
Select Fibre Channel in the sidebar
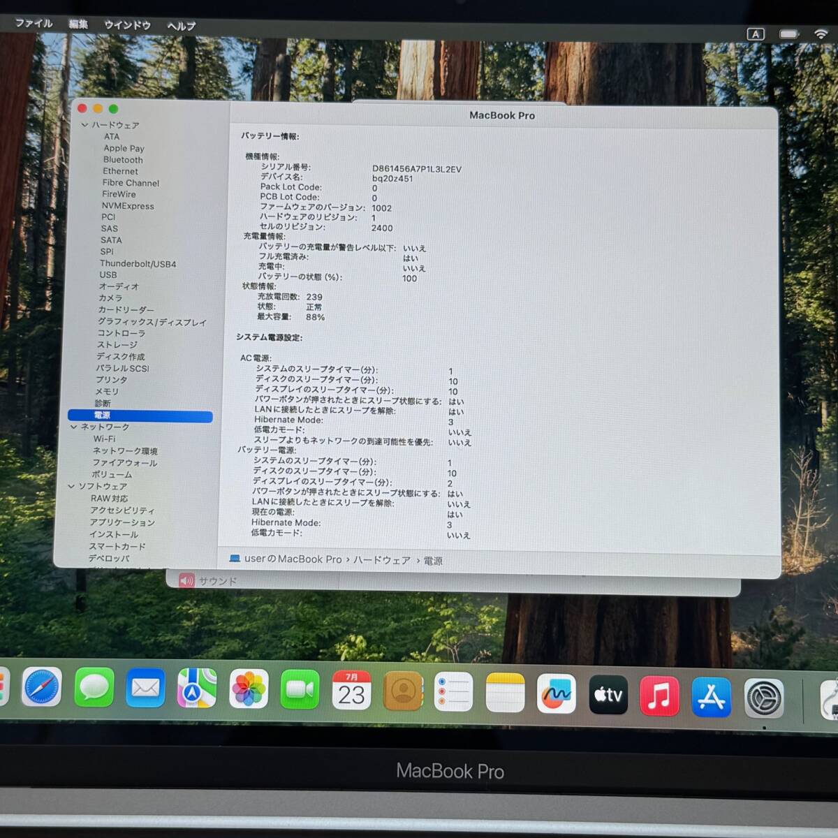[x=131, y=183]
